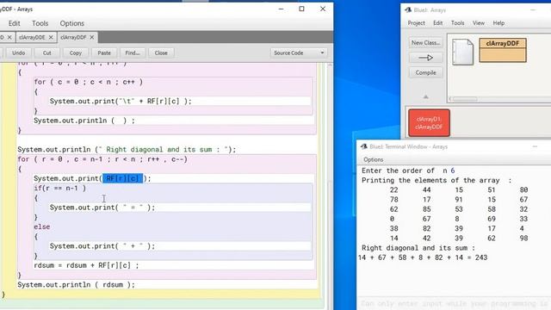Click the Close button in the editor toolbar
551x310 pixels.
click(161, 53)
